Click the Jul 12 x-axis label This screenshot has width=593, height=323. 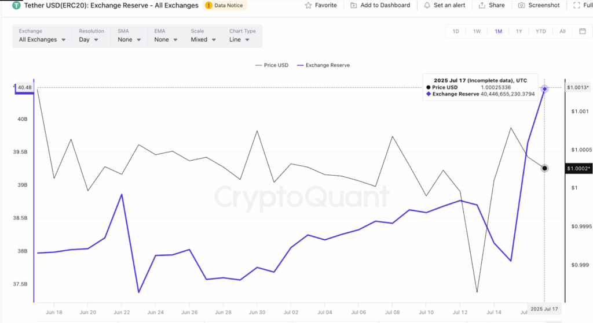click(x=460, y=313)
